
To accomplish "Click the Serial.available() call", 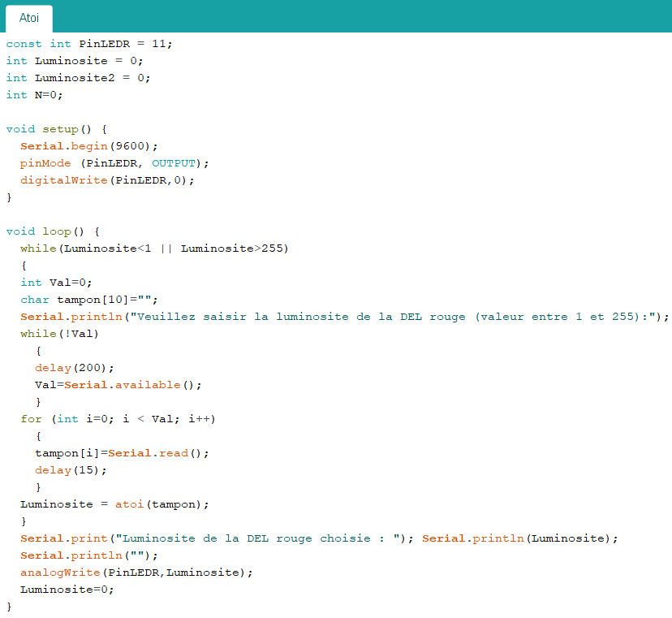I will pos(132,385).
